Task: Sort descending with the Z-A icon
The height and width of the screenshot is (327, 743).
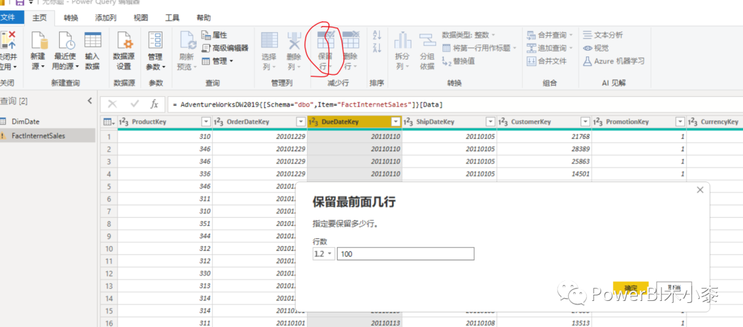Action: (377, 47)
